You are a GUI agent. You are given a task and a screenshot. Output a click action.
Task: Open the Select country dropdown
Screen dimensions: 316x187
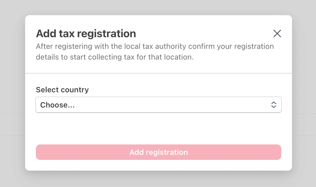[x=158, y=105]
